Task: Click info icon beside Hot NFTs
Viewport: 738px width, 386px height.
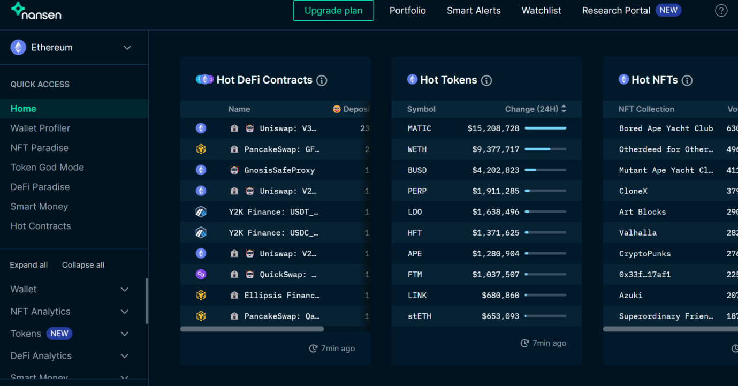Action: point(687,80)
